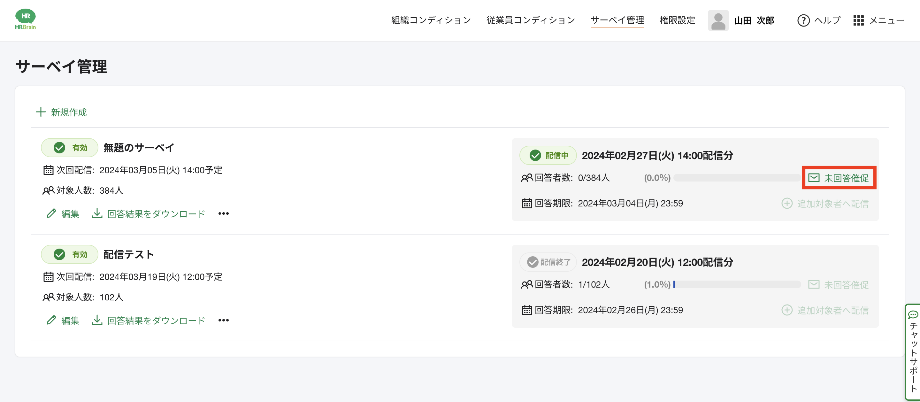Select 2024年02月20日(火) 12:00配信分 heading

click(x=657, y=262)
